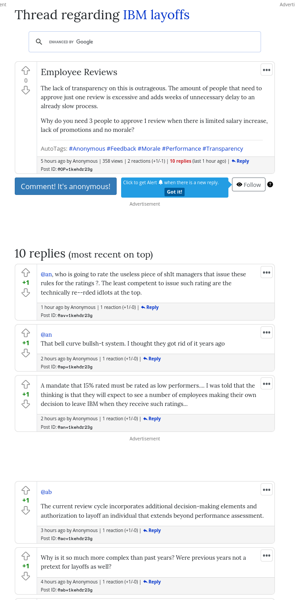The width and height of the screenshot is (295, 600).
Task: Click the help question mark beside Follow
Action: [x=270, y=185]
